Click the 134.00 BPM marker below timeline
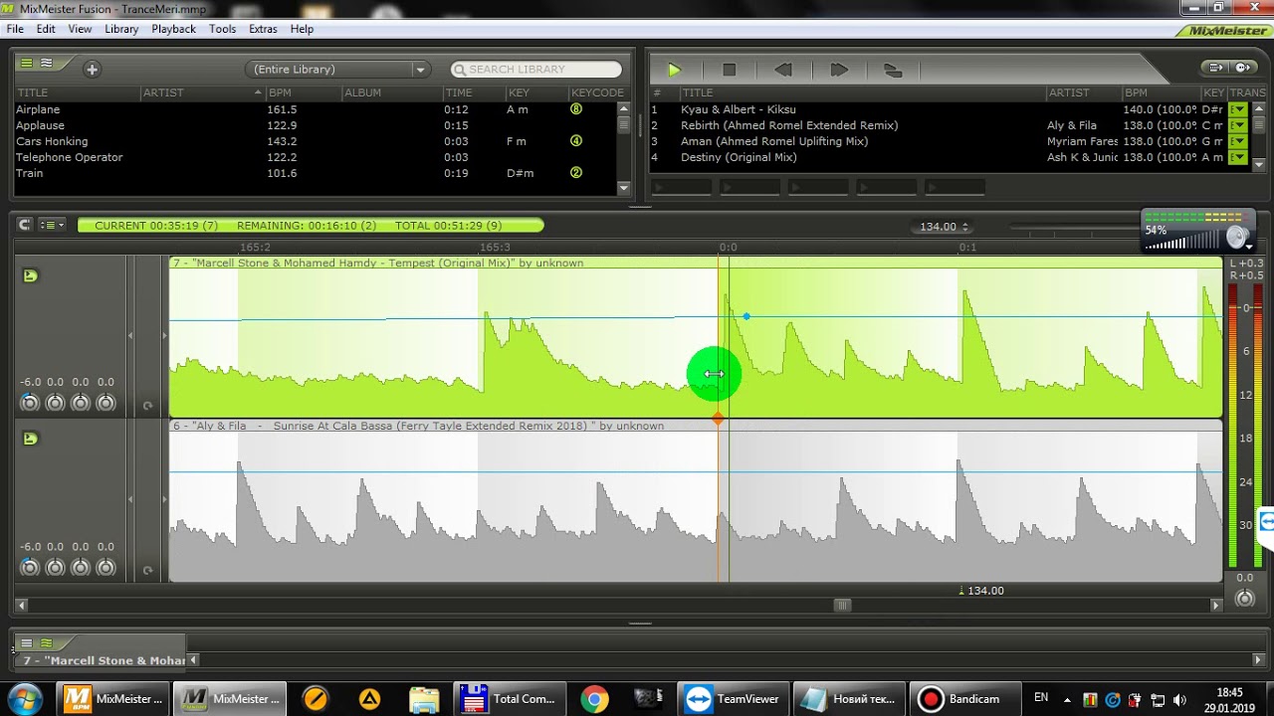 pos(980,591)
